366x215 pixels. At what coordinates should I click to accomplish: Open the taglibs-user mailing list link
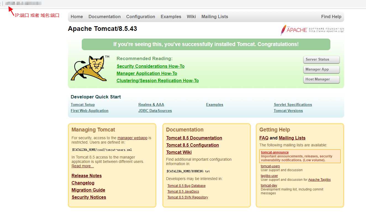269,176
